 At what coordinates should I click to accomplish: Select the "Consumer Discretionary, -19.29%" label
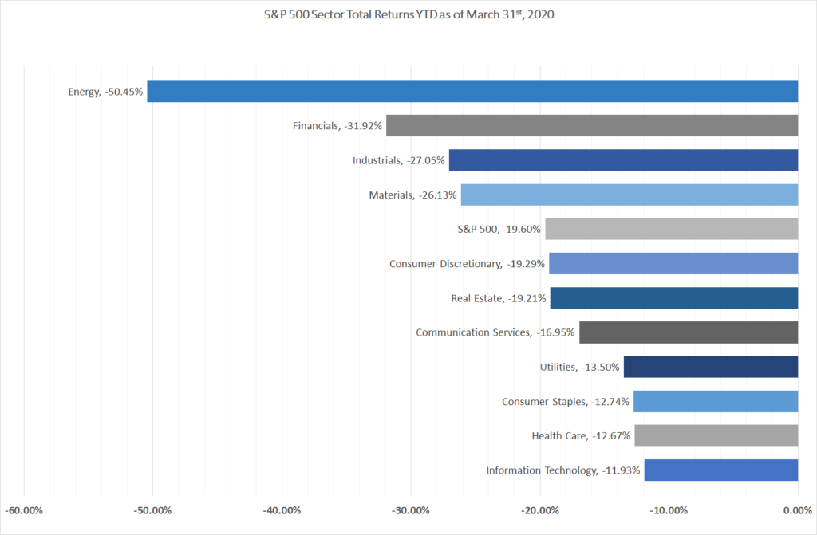coord(467,264)
